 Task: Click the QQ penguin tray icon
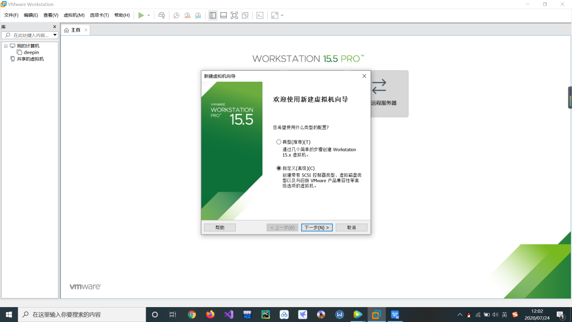pos(469,314)
